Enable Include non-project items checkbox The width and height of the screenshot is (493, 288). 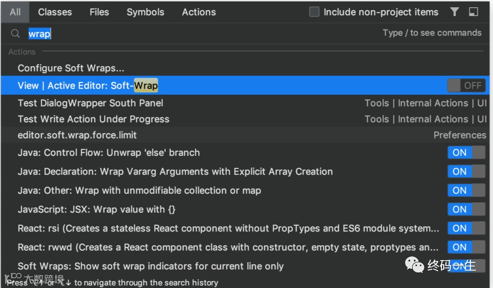[314, 12]
